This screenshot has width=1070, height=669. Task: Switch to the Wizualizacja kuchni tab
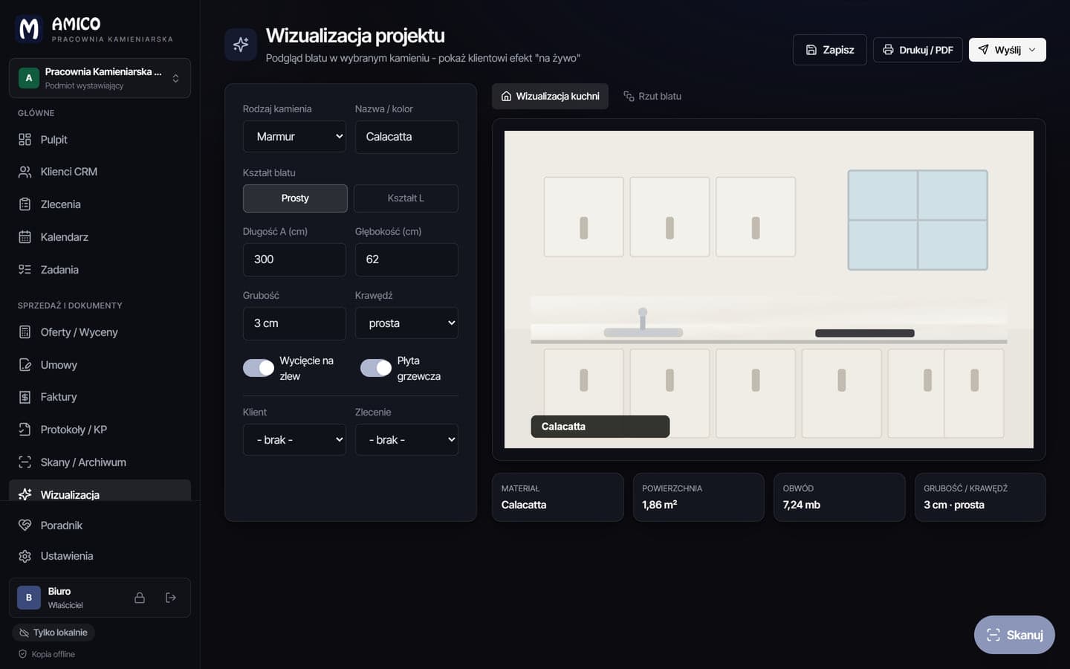550,97
